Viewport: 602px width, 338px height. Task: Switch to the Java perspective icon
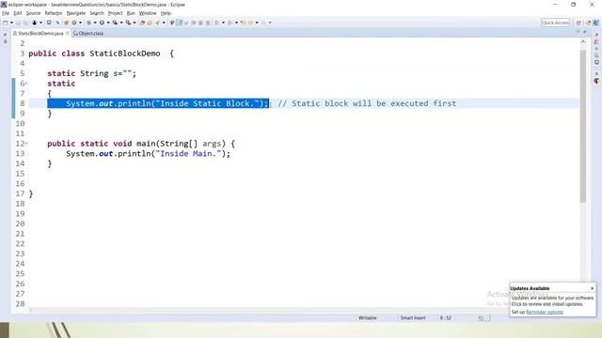click(x=588, y=23)
